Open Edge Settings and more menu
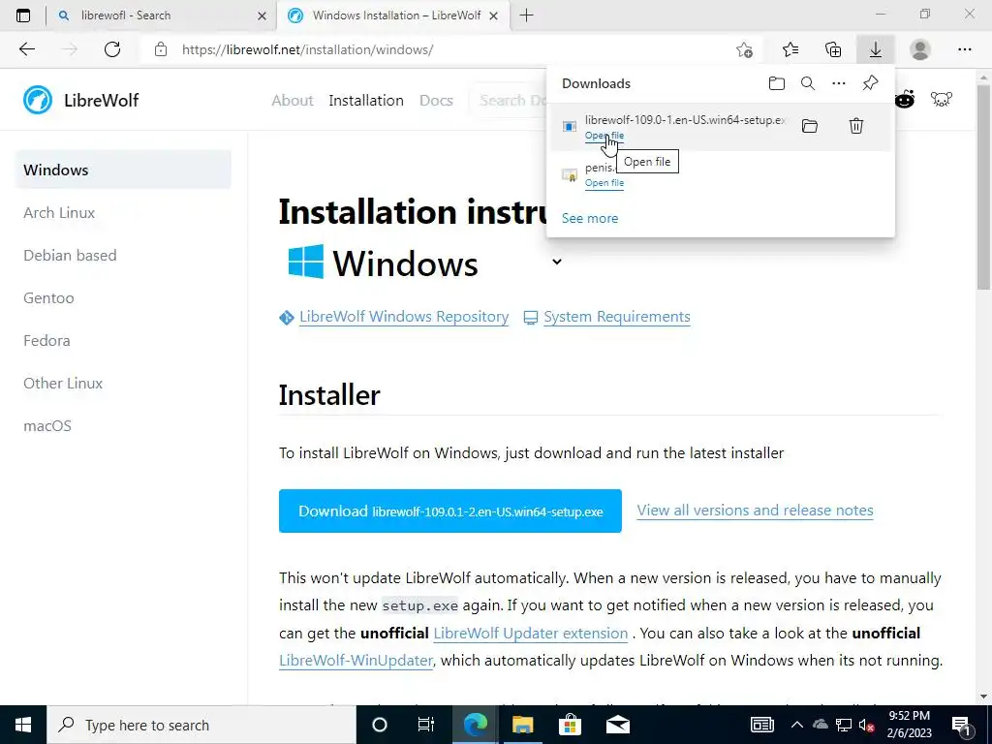The image size is (992, 744). pos(964,49)
